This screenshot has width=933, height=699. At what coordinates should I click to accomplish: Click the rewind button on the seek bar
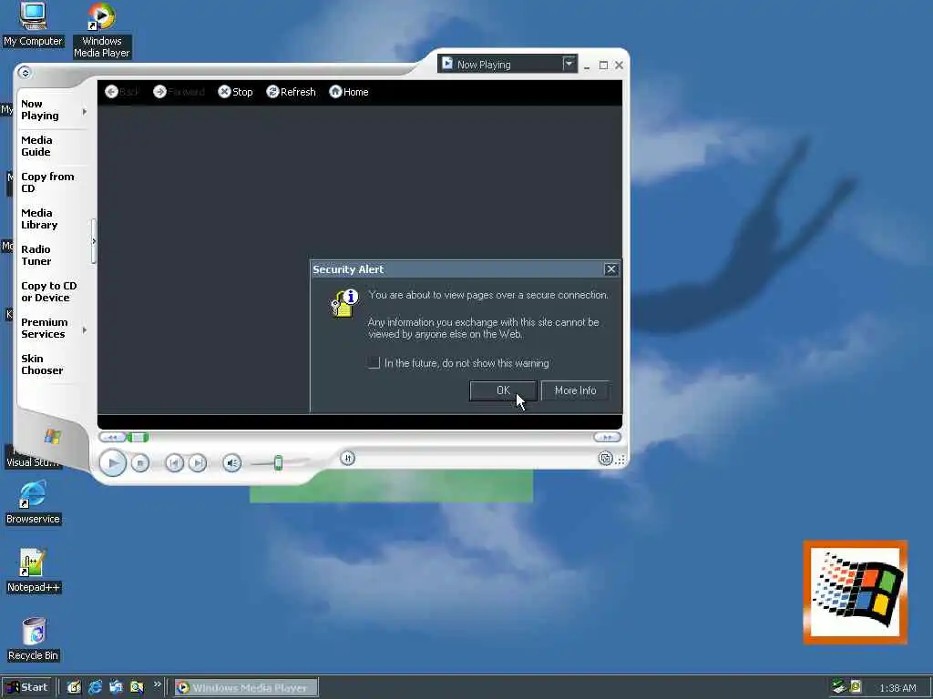click(112, 438)
